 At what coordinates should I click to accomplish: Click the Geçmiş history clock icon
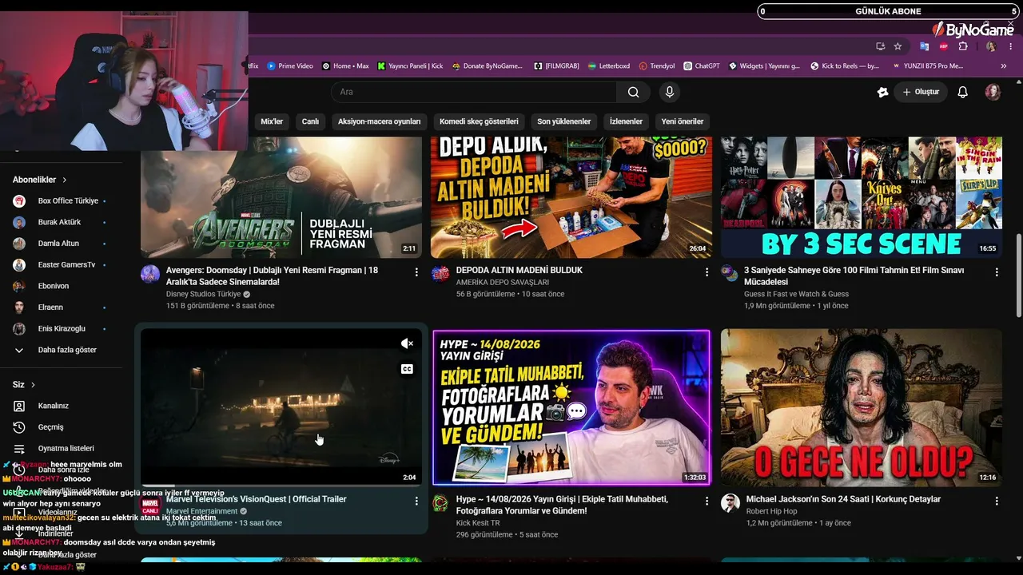[19, 427]
